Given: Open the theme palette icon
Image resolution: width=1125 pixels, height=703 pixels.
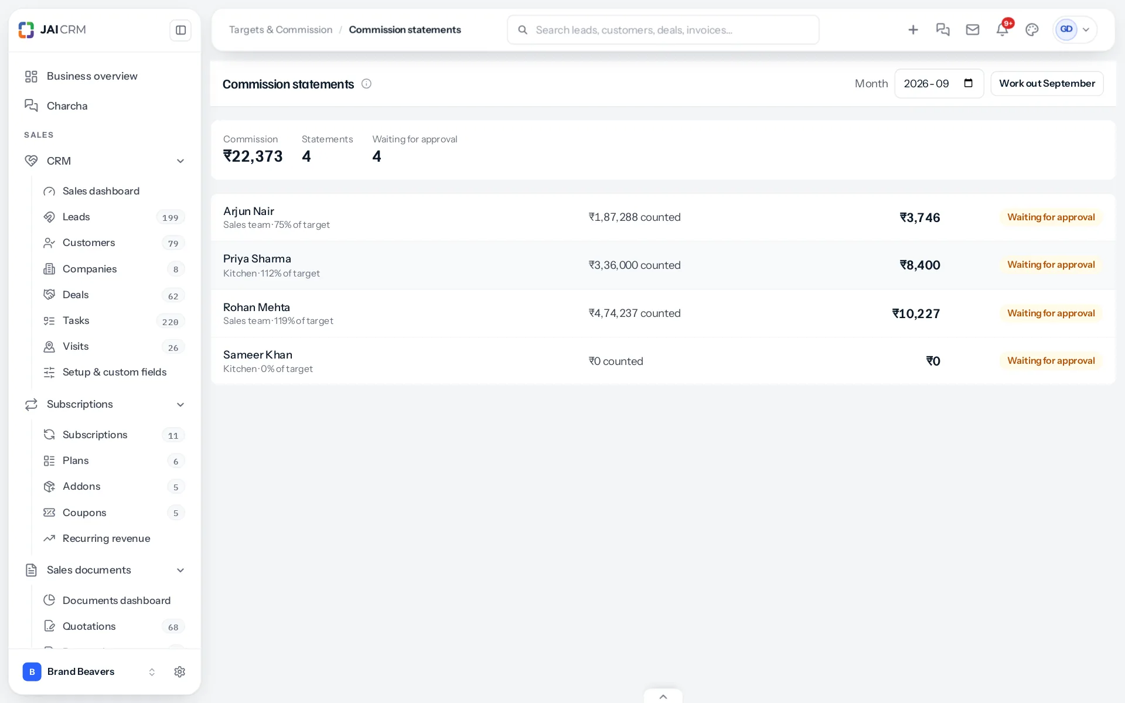Looking at the screenshot, I should pyautogui.click(x=1032, y=30).
